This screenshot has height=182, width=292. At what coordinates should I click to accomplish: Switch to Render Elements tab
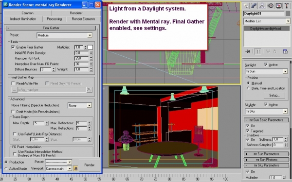click(x=83, y=19)
